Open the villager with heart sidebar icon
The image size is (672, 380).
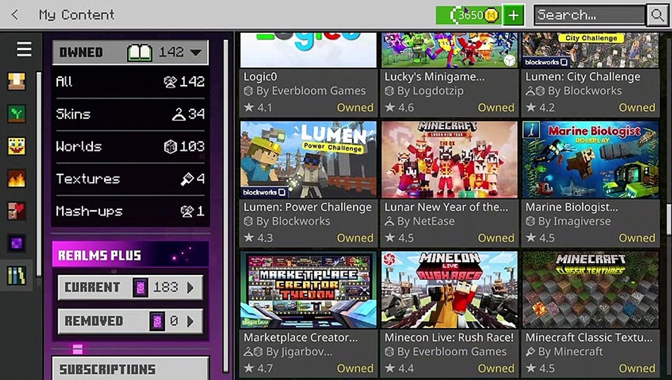16,211
